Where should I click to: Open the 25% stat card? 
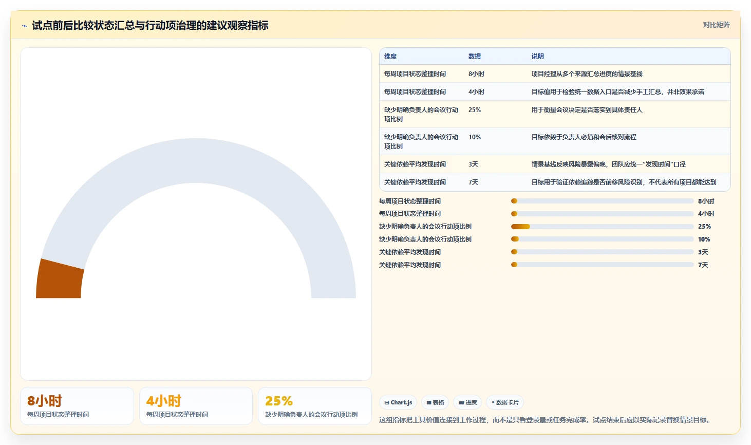[x=314, y=406]
